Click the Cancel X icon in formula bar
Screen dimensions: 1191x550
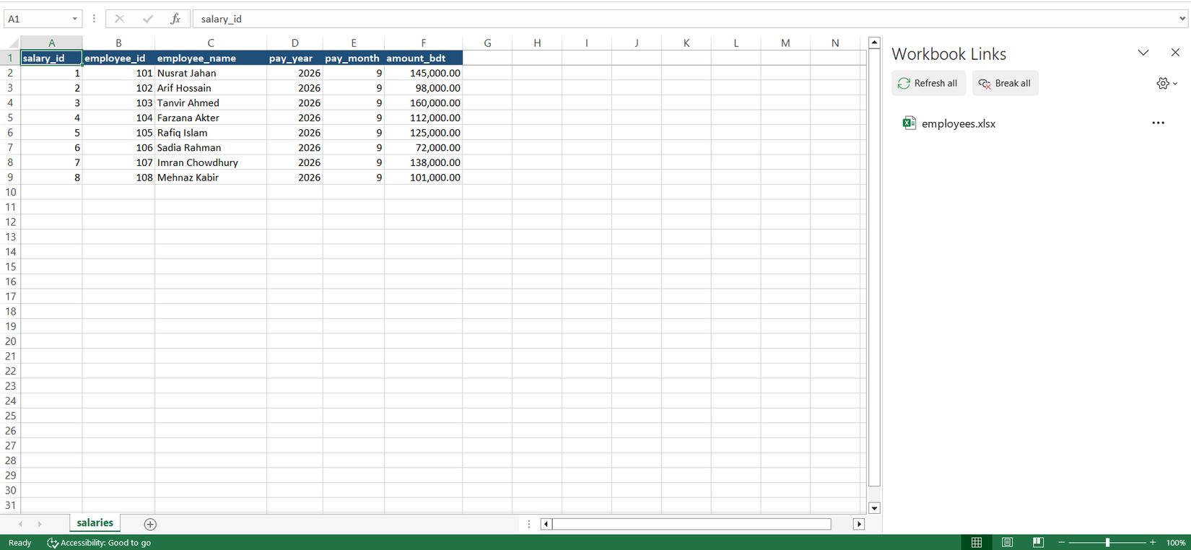pyautogui.click(x=119, y=19)
